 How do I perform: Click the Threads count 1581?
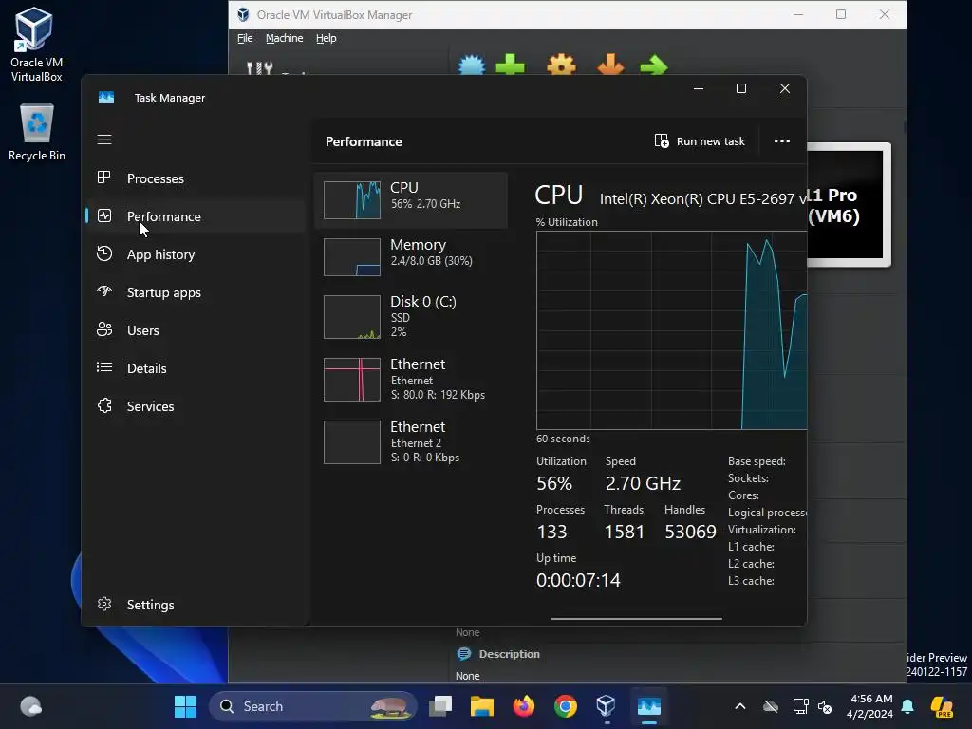coord(625,532)
